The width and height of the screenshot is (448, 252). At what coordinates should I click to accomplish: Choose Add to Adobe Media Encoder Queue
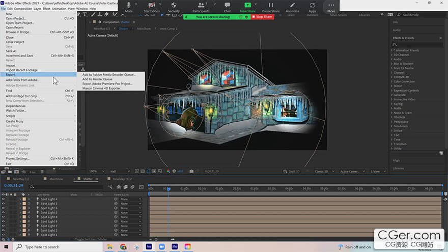click(x=109, y=74)
